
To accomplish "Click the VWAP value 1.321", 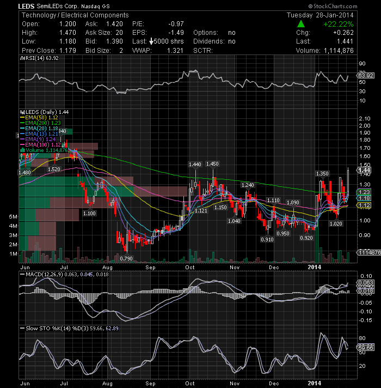I will pos(175,51).
